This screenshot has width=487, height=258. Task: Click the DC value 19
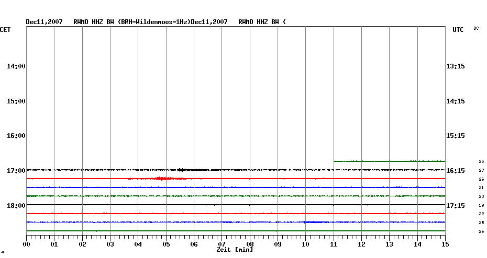coord(481,205)
